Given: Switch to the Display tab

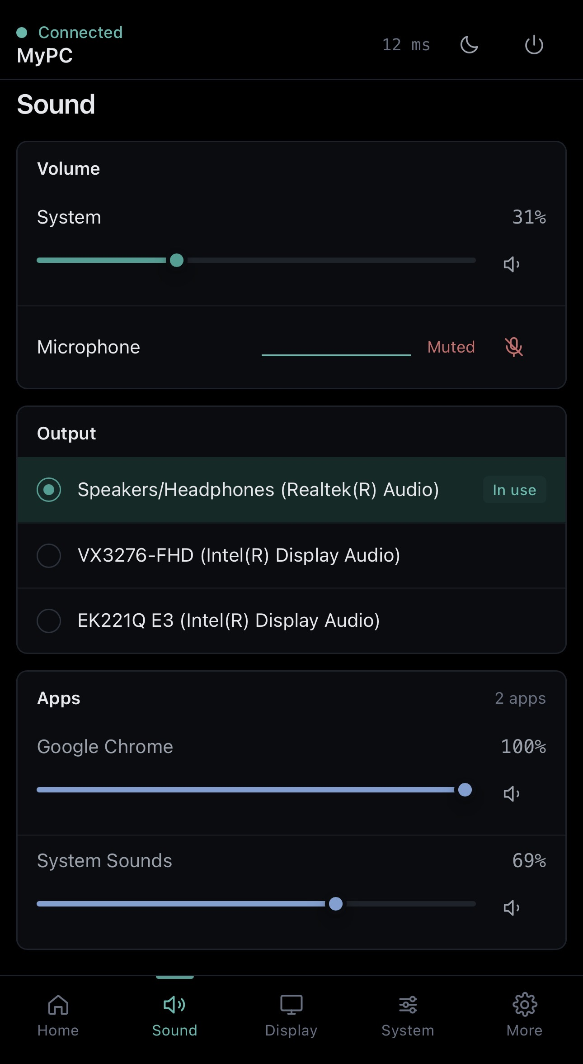Looking at the screenshot, I should (x=291, y=1016).
